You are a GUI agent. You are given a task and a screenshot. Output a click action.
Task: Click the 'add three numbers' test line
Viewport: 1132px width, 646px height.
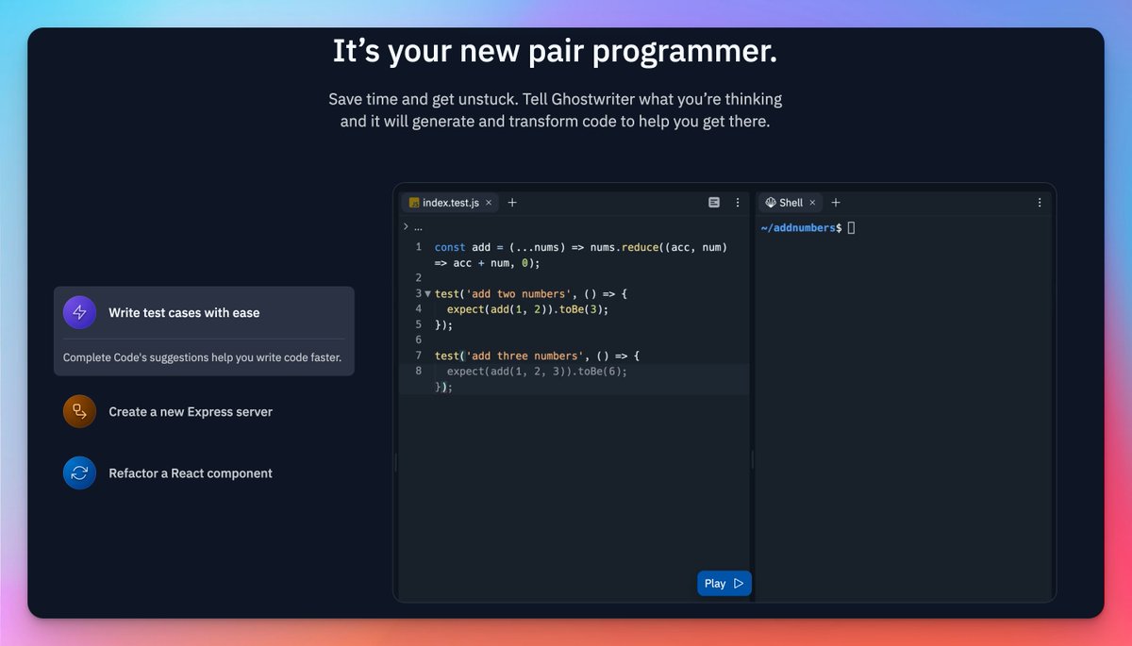pyautogui.click(x=538, y=356)
